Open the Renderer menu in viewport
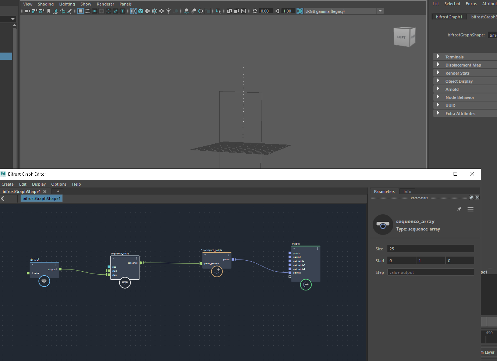 click(105, 4)
